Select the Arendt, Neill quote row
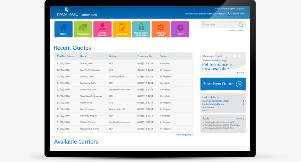 tap(124, 63)
